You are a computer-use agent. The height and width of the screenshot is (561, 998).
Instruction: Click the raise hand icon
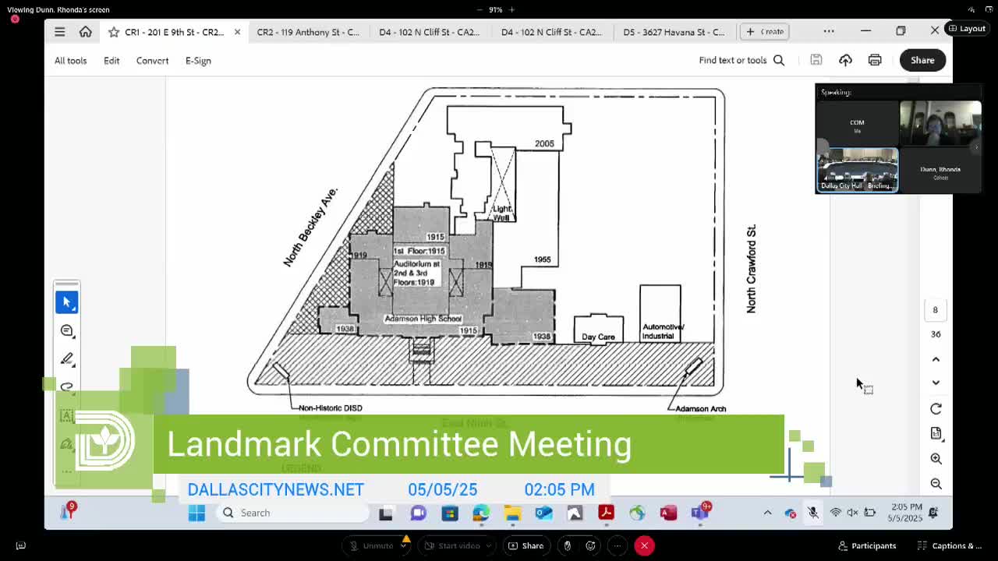point(568,545)
